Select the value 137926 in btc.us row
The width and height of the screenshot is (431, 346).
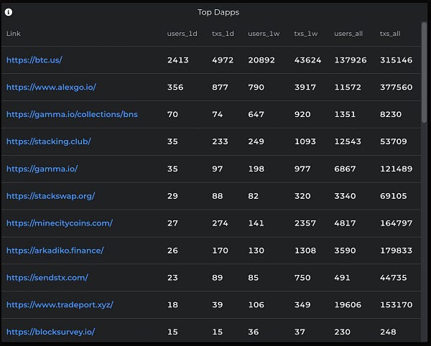coord(351,60)
